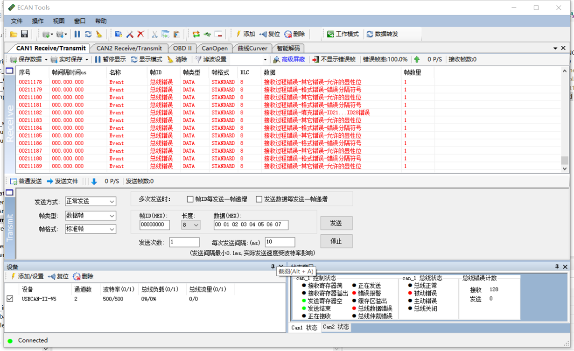
Task: Click 暂停显示 pause display
Action: point(110,59)
